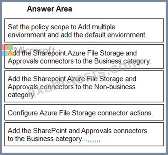This screenshot has height=155, width=168.
Task: Click 'Configure' word in fourth option
Action: click(x=23, y=113)
